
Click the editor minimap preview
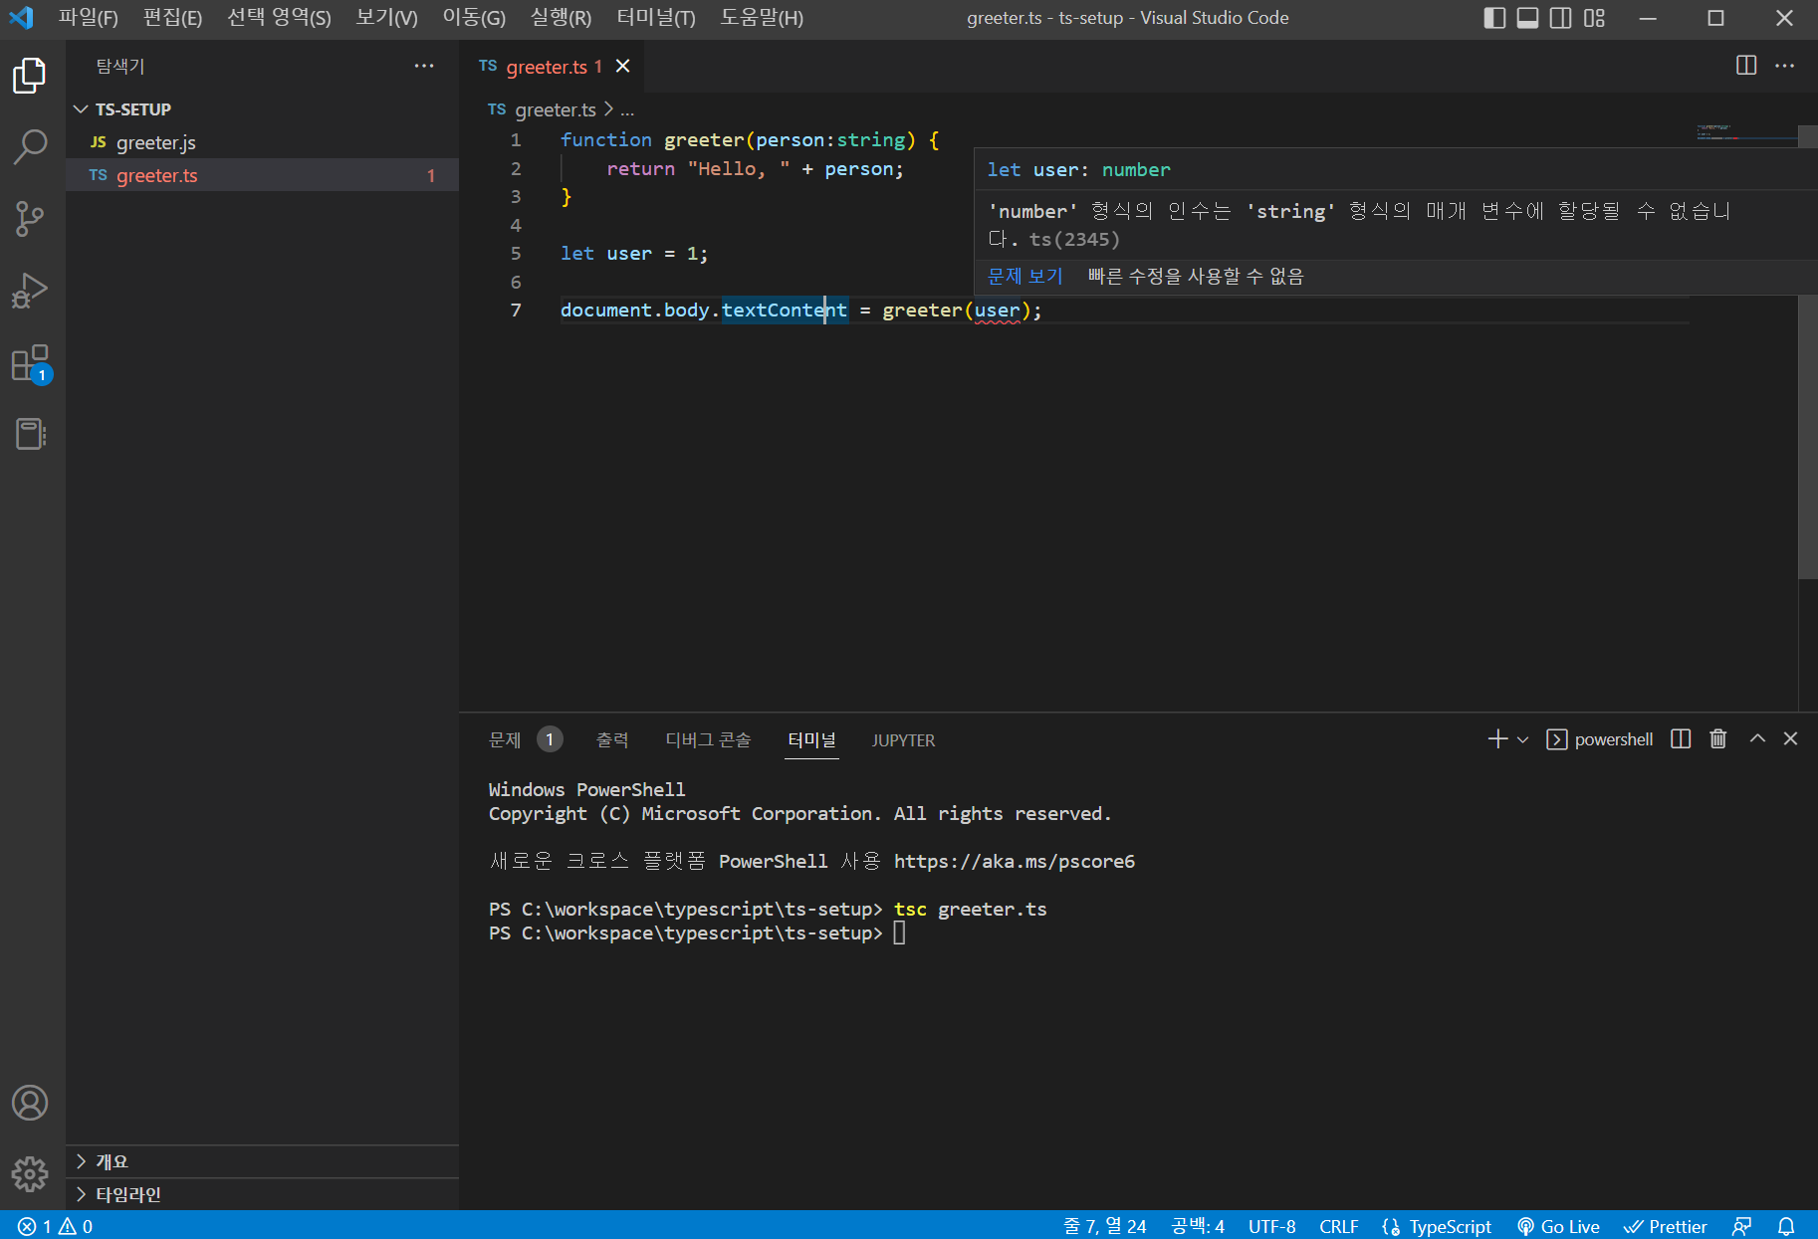[x=1745, y=133]
